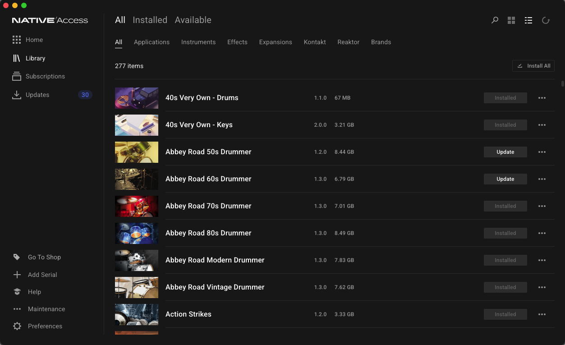Open more menu for Action Strikes
The width and height of the screenshot is (565, 345).
pyautogui.click(x=542, y=314)
